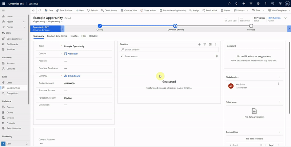Open the Alex Baker contact link

72,53
